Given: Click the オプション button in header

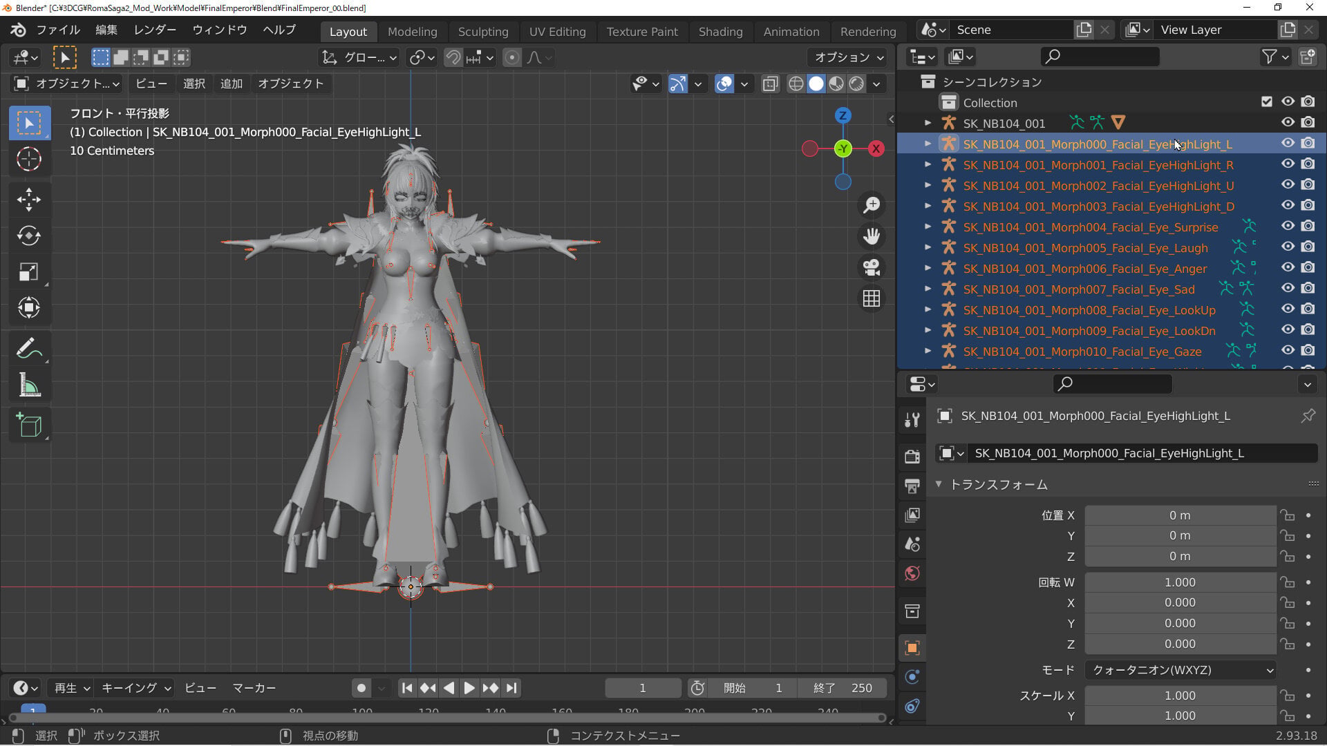Looking at the screenshot, I should click(848, 57).
